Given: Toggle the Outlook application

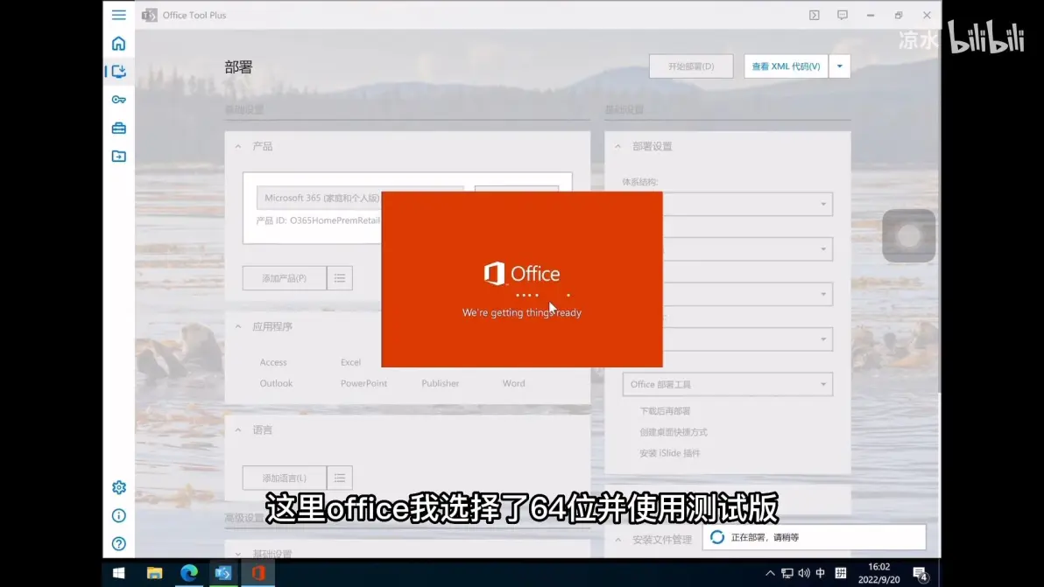Looking at the screenshot, I should 276,383.
